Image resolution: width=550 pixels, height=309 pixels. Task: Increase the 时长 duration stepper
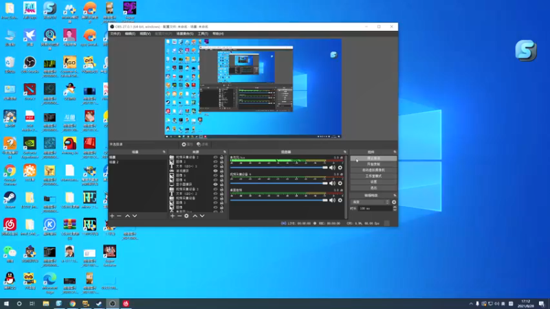pos(395,207)
